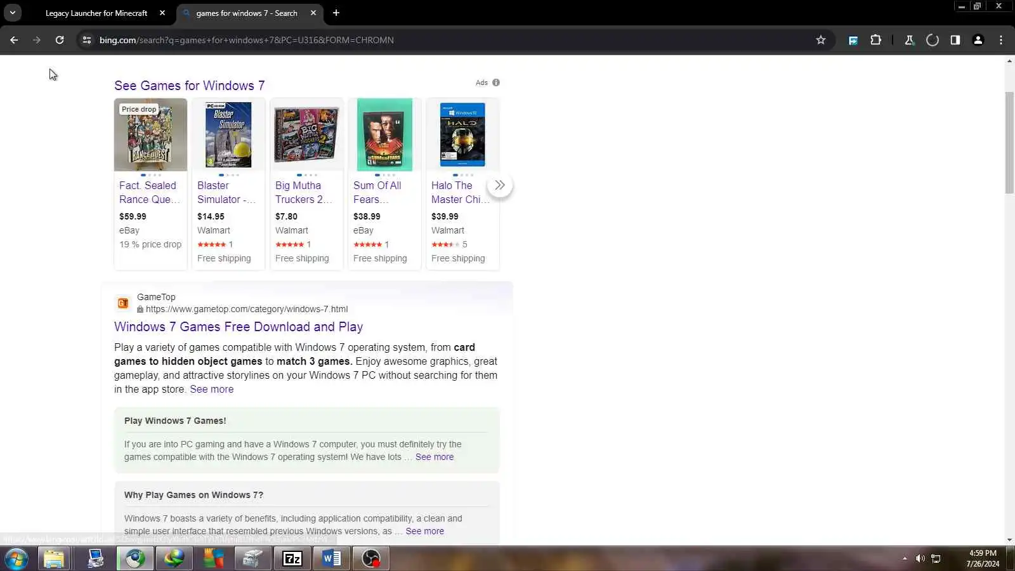Open Windows Explorer from the taskbar
Viewport: 1015px width, 571px height.
pos(54,559)
